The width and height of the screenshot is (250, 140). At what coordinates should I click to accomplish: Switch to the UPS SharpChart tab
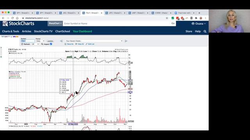click(116, 13)
